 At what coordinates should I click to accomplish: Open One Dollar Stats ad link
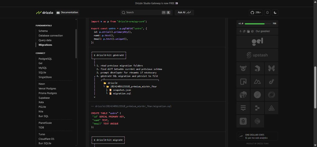257,136
